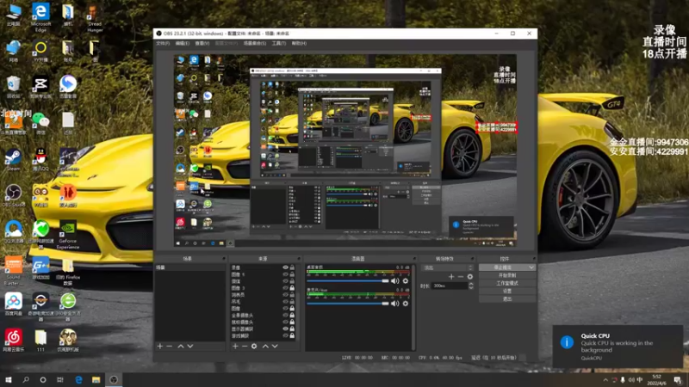Click the 开始录制 button
The image size is (689, 387).
pyautogui.click(x=506, y=275)
